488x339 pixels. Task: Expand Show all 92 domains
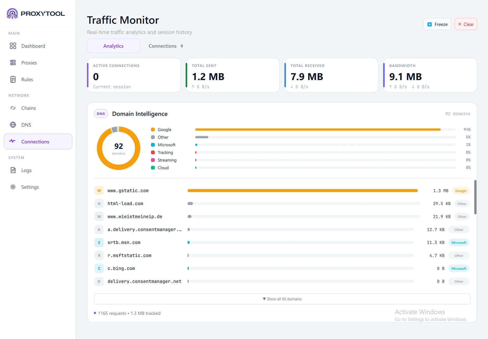[282, 299]
